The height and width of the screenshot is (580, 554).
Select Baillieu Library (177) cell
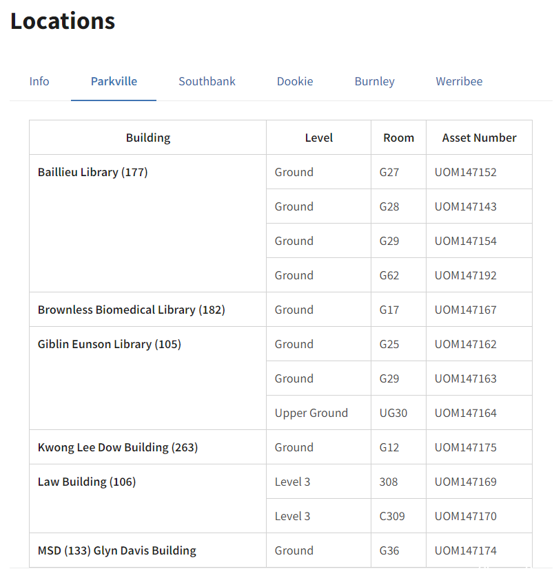[148, 224]
